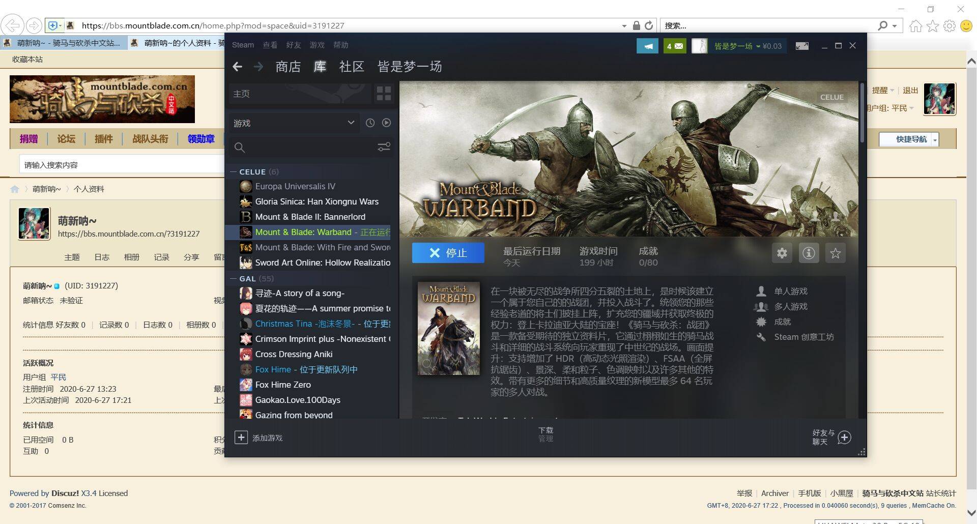Open address bar history dropdown arrow
The height and width of the screenshot is (524, 977).
point(624,25)
